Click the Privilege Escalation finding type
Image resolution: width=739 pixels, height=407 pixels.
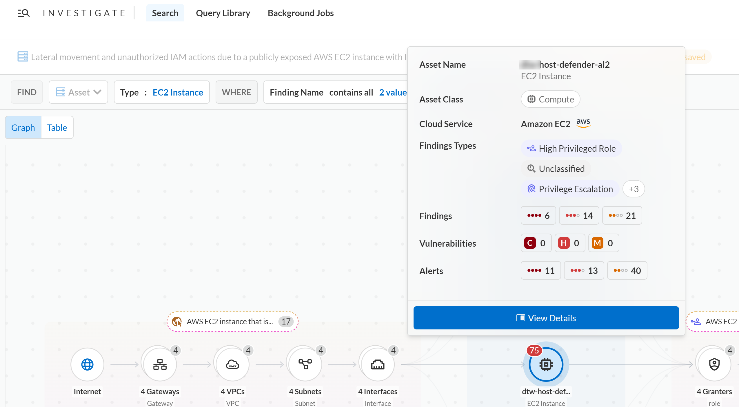tap(570, 189)
